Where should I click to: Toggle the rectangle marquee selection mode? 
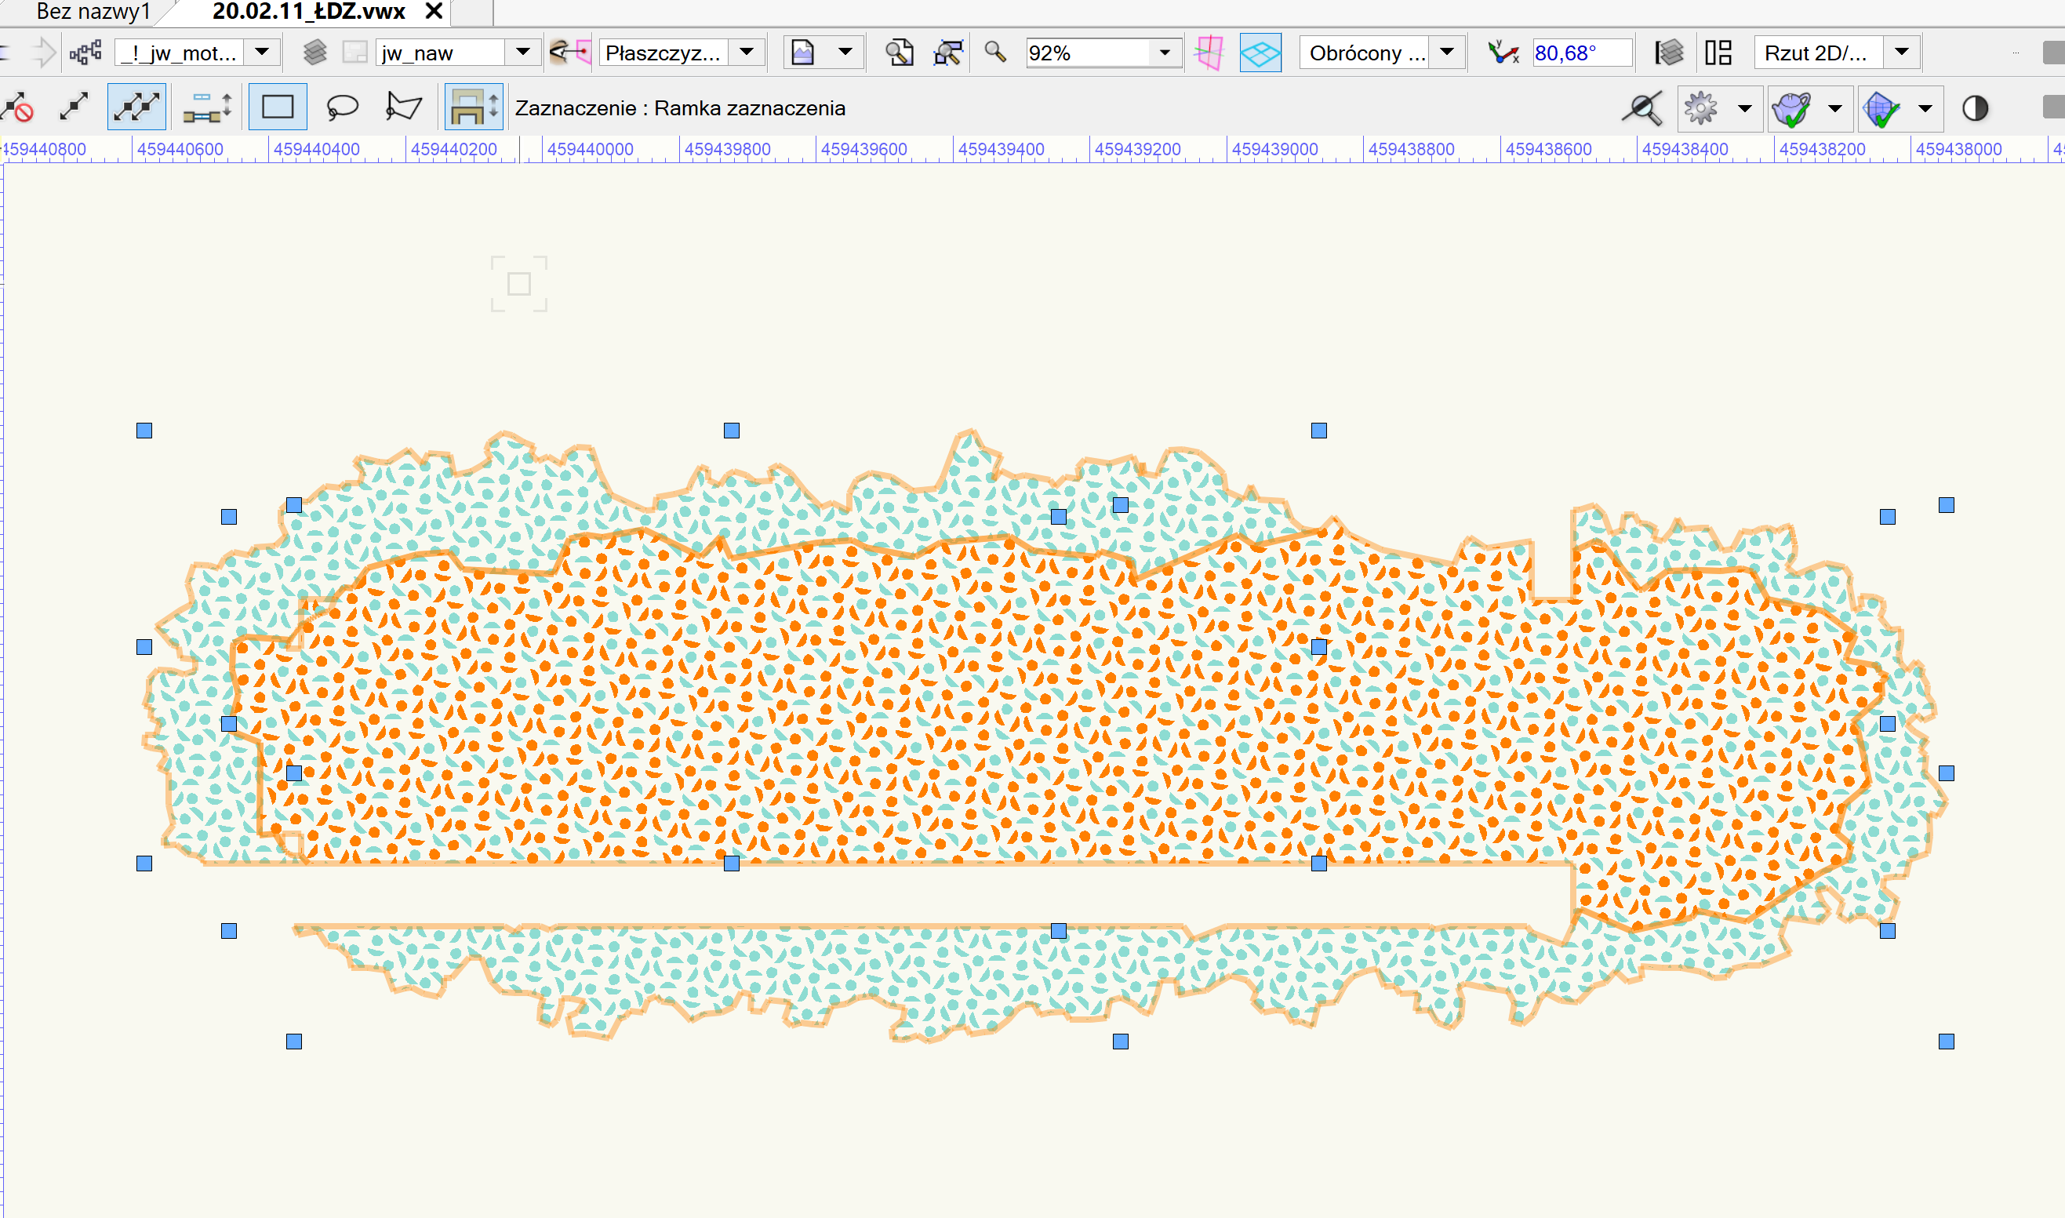tap(278, 107)
